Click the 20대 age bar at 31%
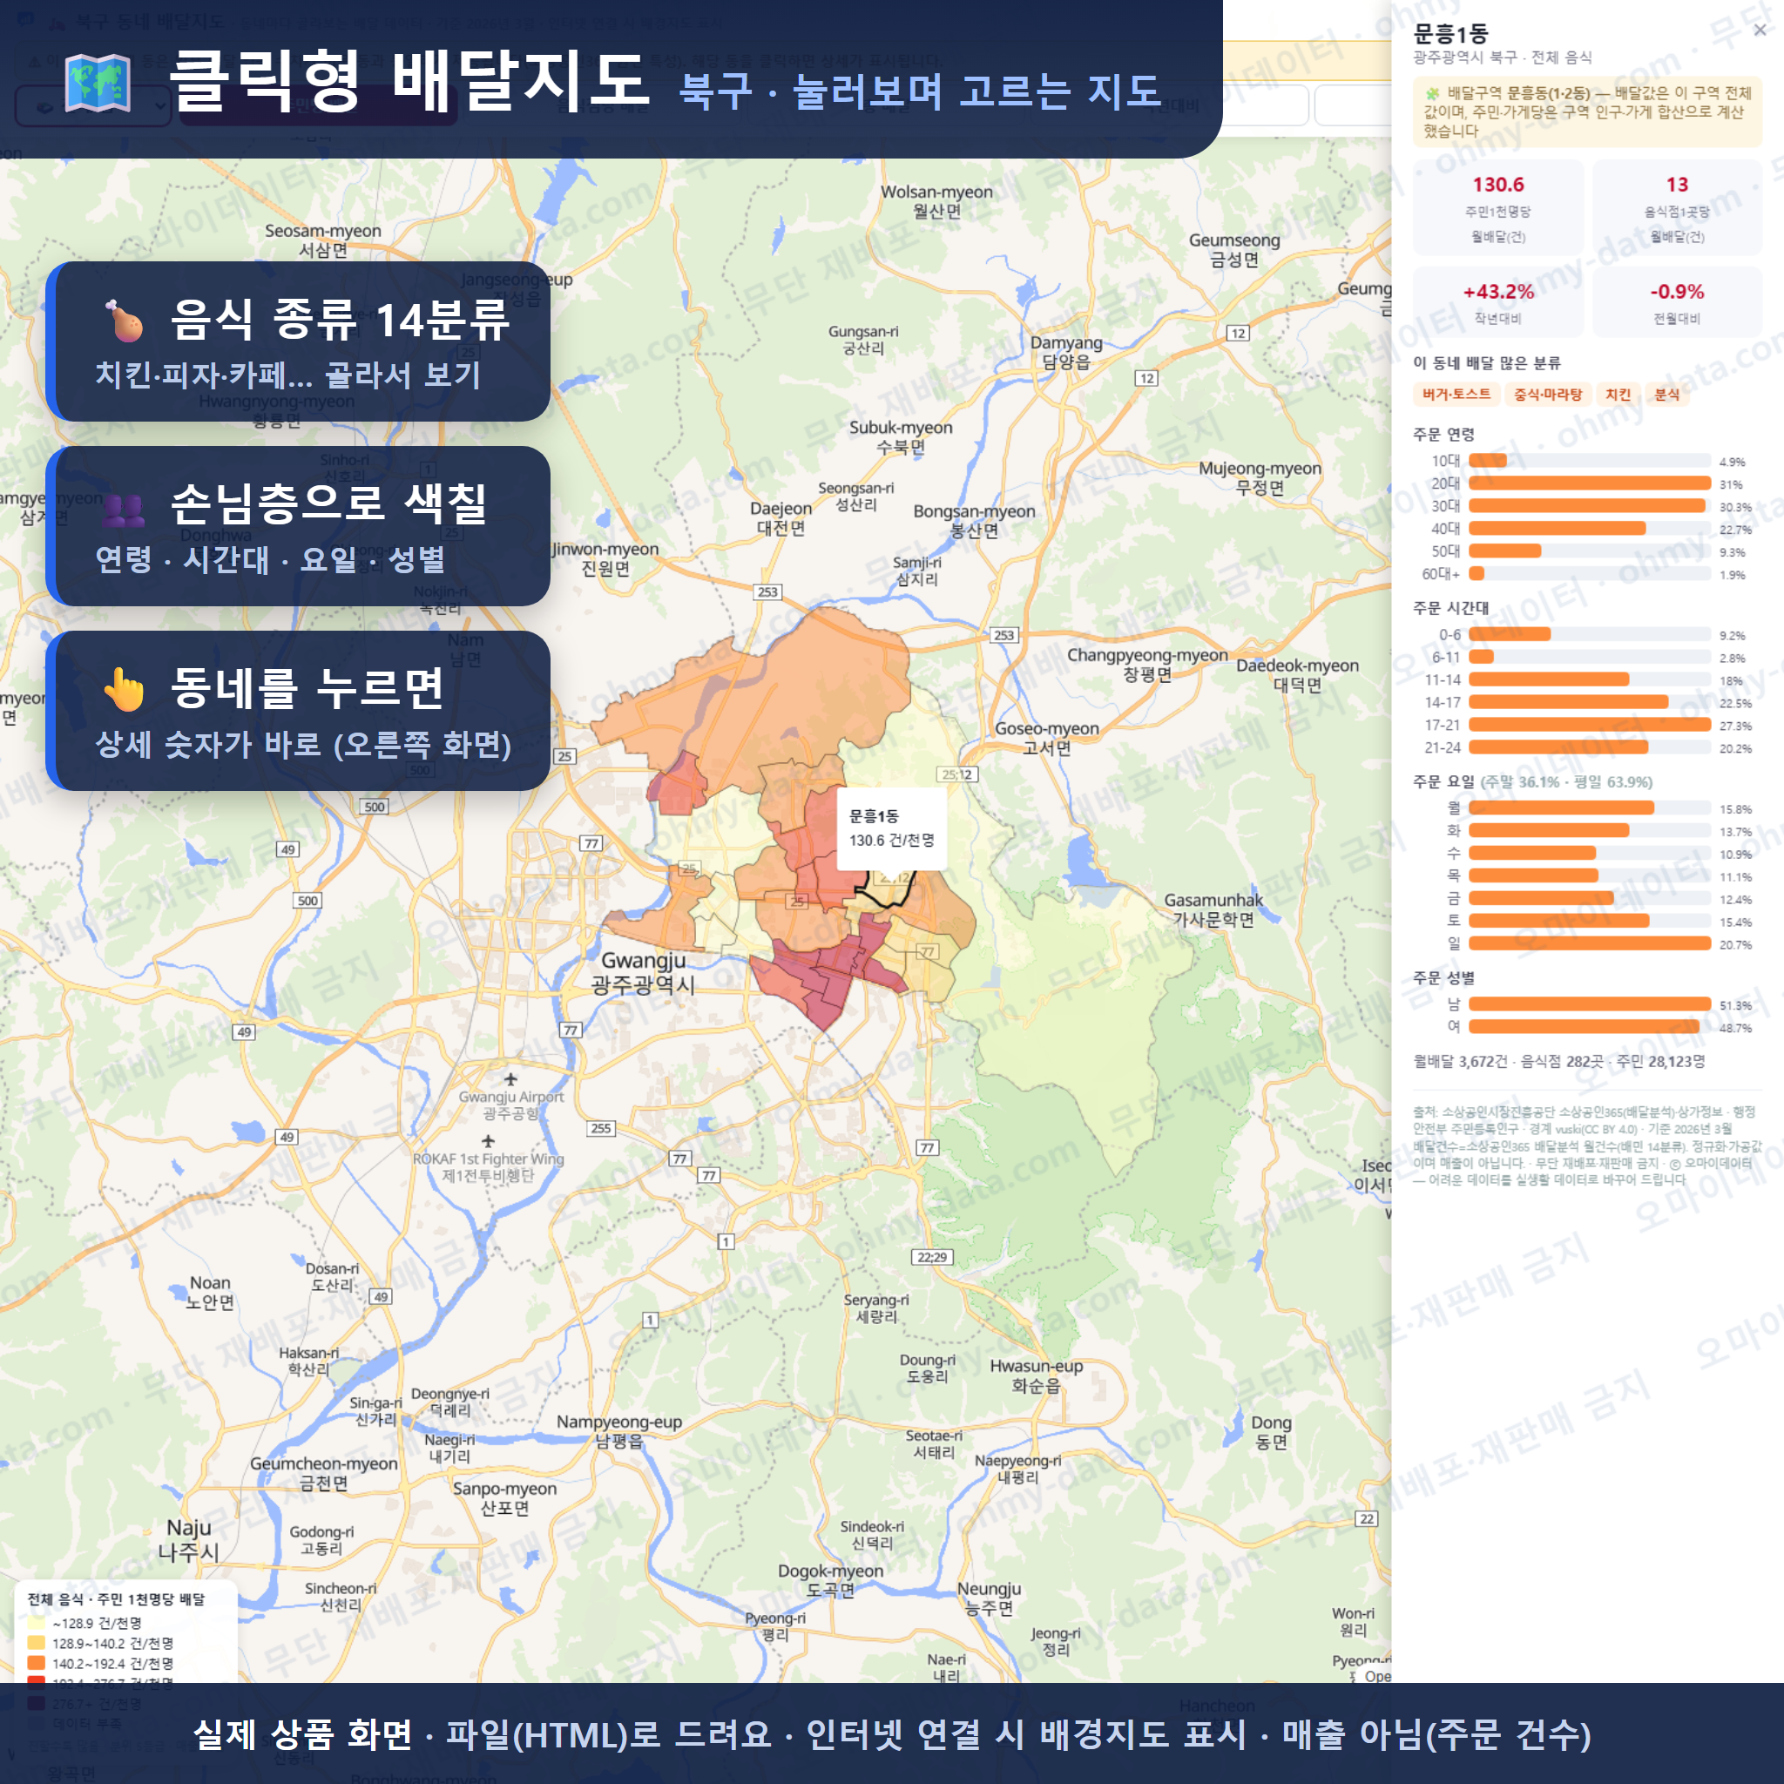1784x1784 pixels. pos(1590,483)
